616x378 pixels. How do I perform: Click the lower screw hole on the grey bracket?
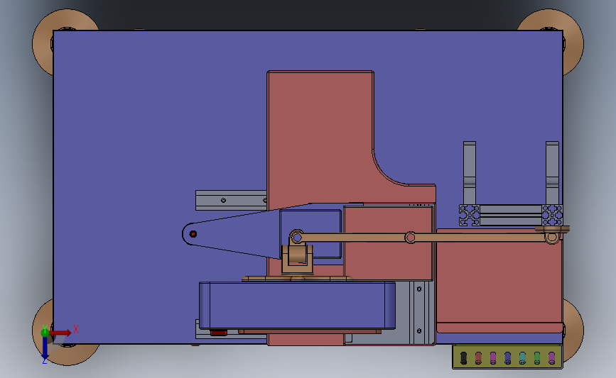(419, 331)
